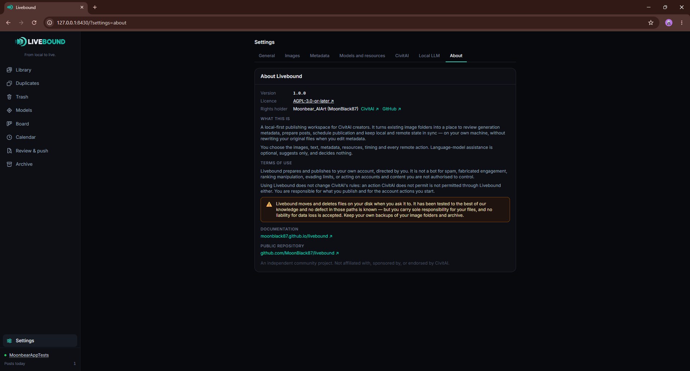Viewport: 690px width, 371px height.
Task: Select the About settings tab
Action: click(x=456, y=56)
